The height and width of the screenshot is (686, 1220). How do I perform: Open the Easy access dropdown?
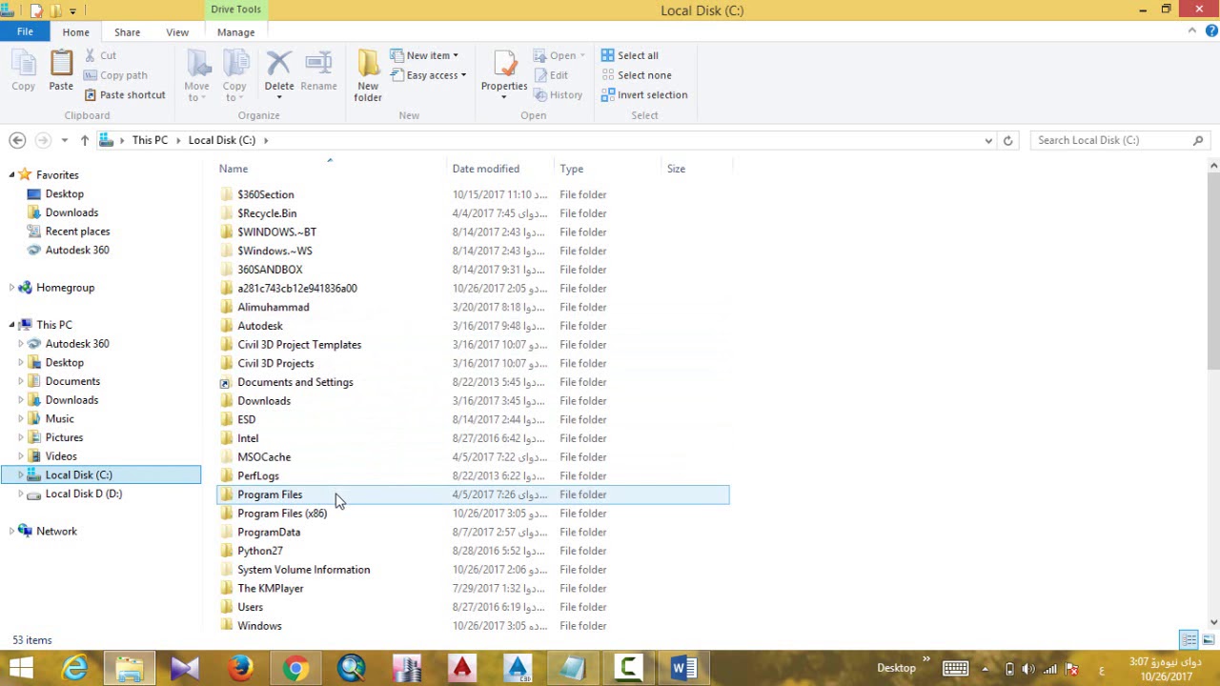click(428, 75)
